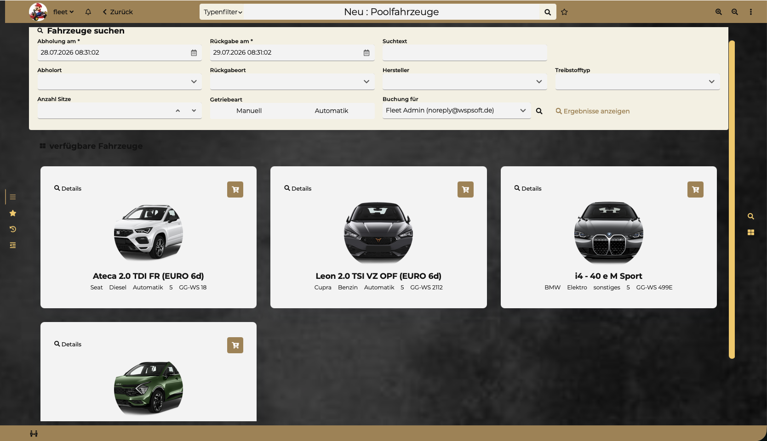Viewport: 767px width, 441px height.
Task: Add i4 - 40 e M Sport to cart
Action: [x=696, y=189]
